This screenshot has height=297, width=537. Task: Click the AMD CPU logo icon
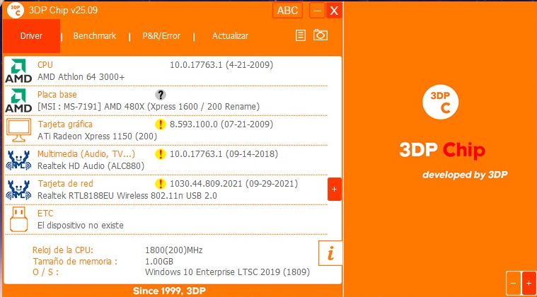(x=18, y=71)
